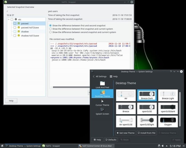Click the KDE application launcher icon
Screen dimensions: 186x148
point(2,146)
